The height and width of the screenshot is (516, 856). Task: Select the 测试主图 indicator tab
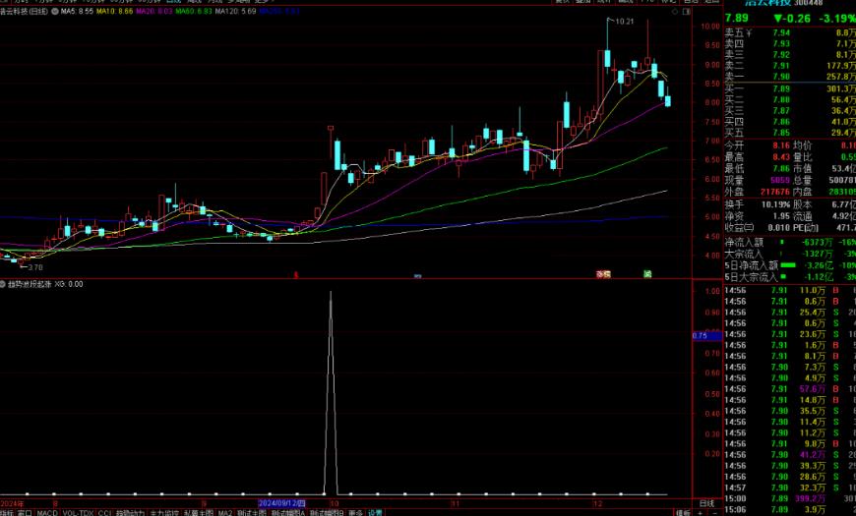point(252,513)
